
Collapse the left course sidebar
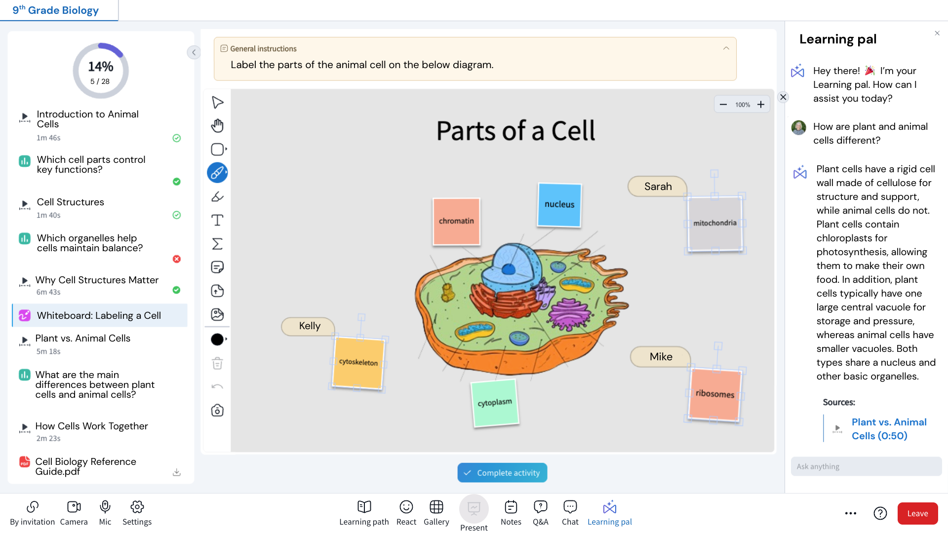point(194,52)
